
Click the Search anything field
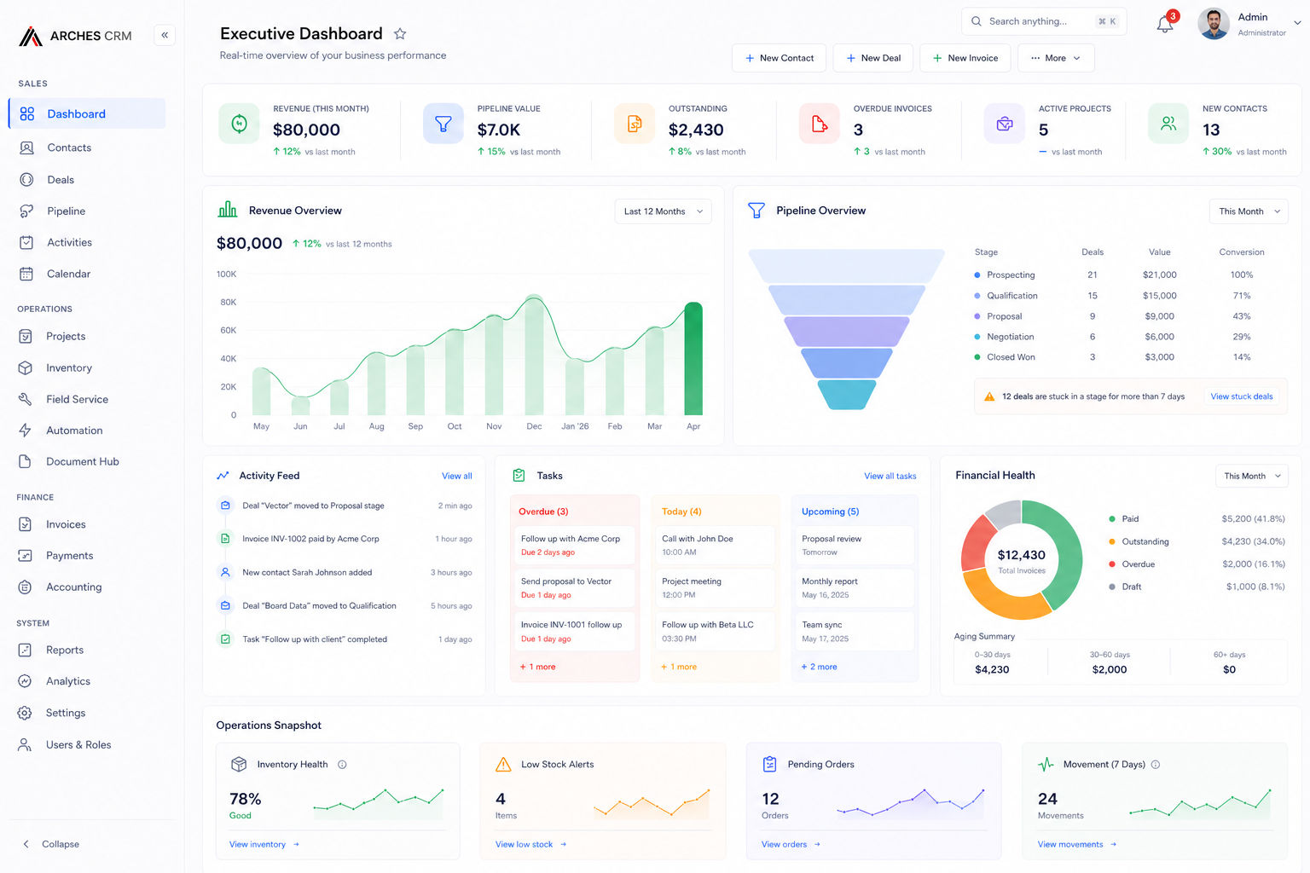(x=1044, y=21)
